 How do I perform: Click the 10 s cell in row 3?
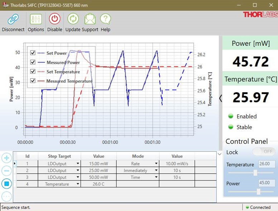[x=177, y=177]
